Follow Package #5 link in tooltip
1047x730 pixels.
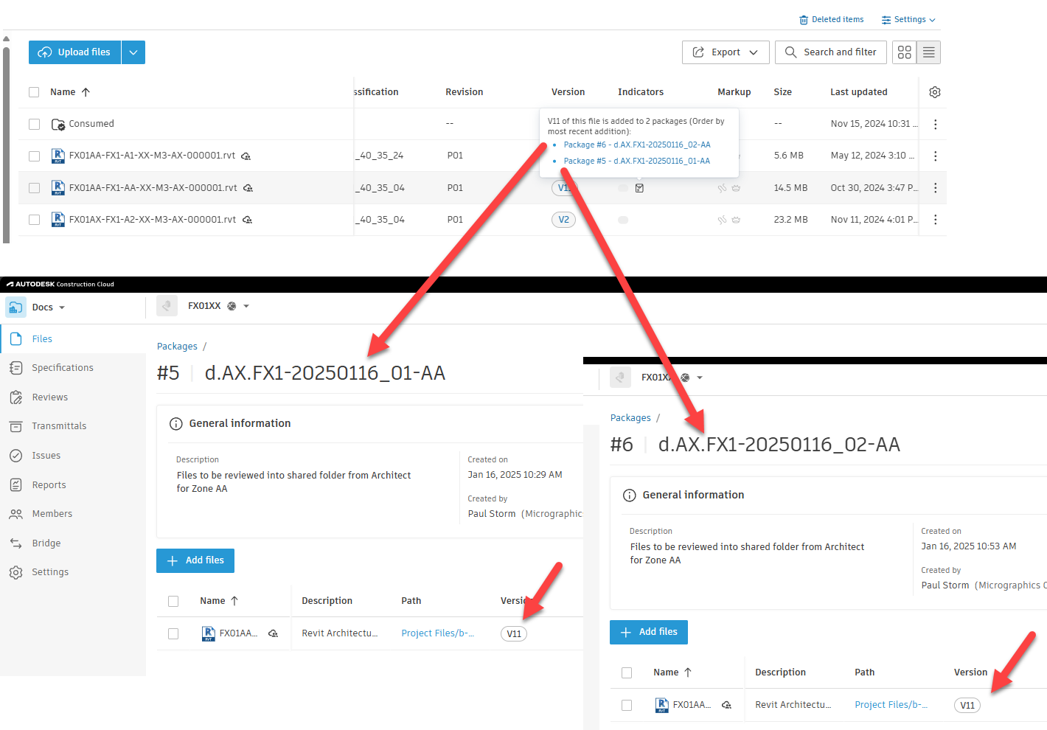pos(637,161)
